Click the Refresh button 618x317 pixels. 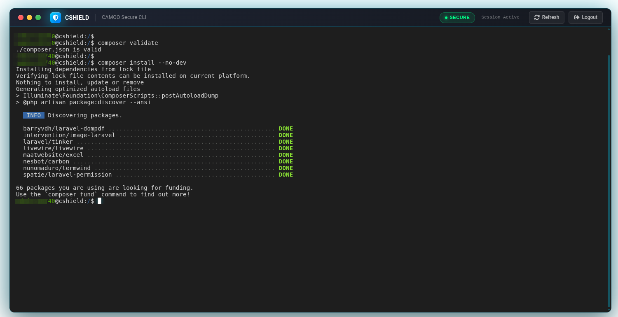click(x=547, y=17)
